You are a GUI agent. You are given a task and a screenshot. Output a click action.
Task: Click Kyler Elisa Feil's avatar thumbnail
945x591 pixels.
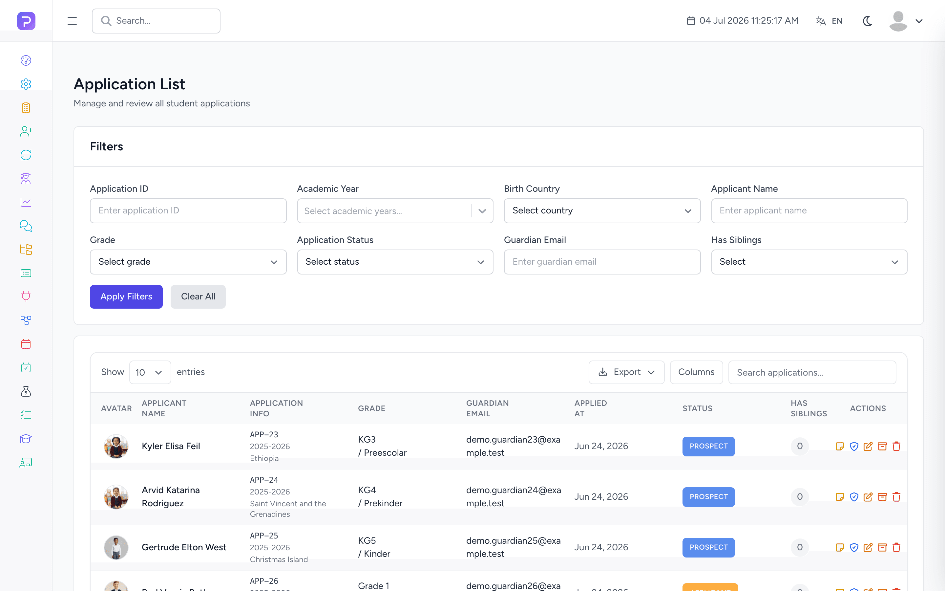[116, 446]
